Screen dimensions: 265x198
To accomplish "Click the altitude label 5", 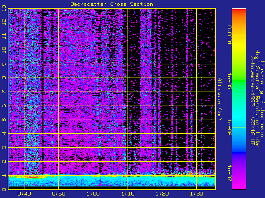I will point(4,120).
